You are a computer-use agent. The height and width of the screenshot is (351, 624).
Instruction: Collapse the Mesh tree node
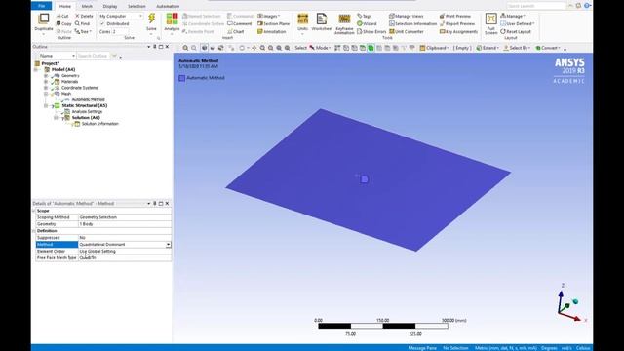(46, 94)
